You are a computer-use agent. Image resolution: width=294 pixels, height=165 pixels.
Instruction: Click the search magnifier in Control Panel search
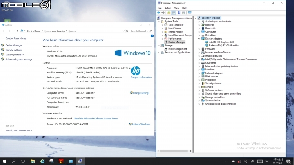tap(151, 31)
